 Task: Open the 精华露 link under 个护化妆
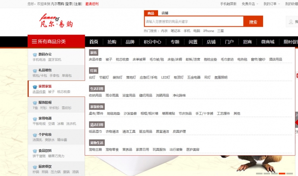coord(62,139)
